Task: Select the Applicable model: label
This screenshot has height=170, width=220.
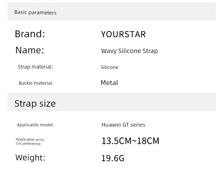Action: (35, 125)
